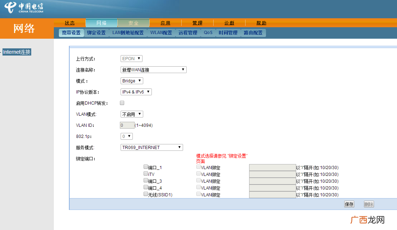This screenshot has width=397, height=230.
Task: Click the China Telecom logo
Action: (x=24, y=7)
